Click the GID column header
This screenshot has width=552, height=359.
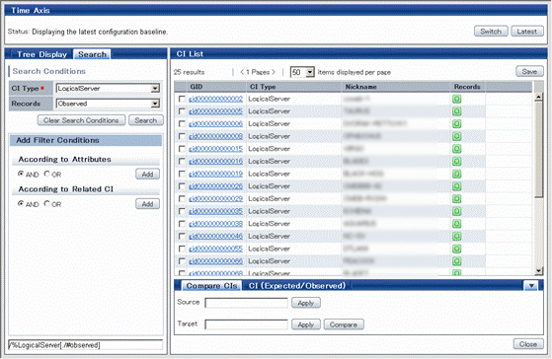[216, 87]
